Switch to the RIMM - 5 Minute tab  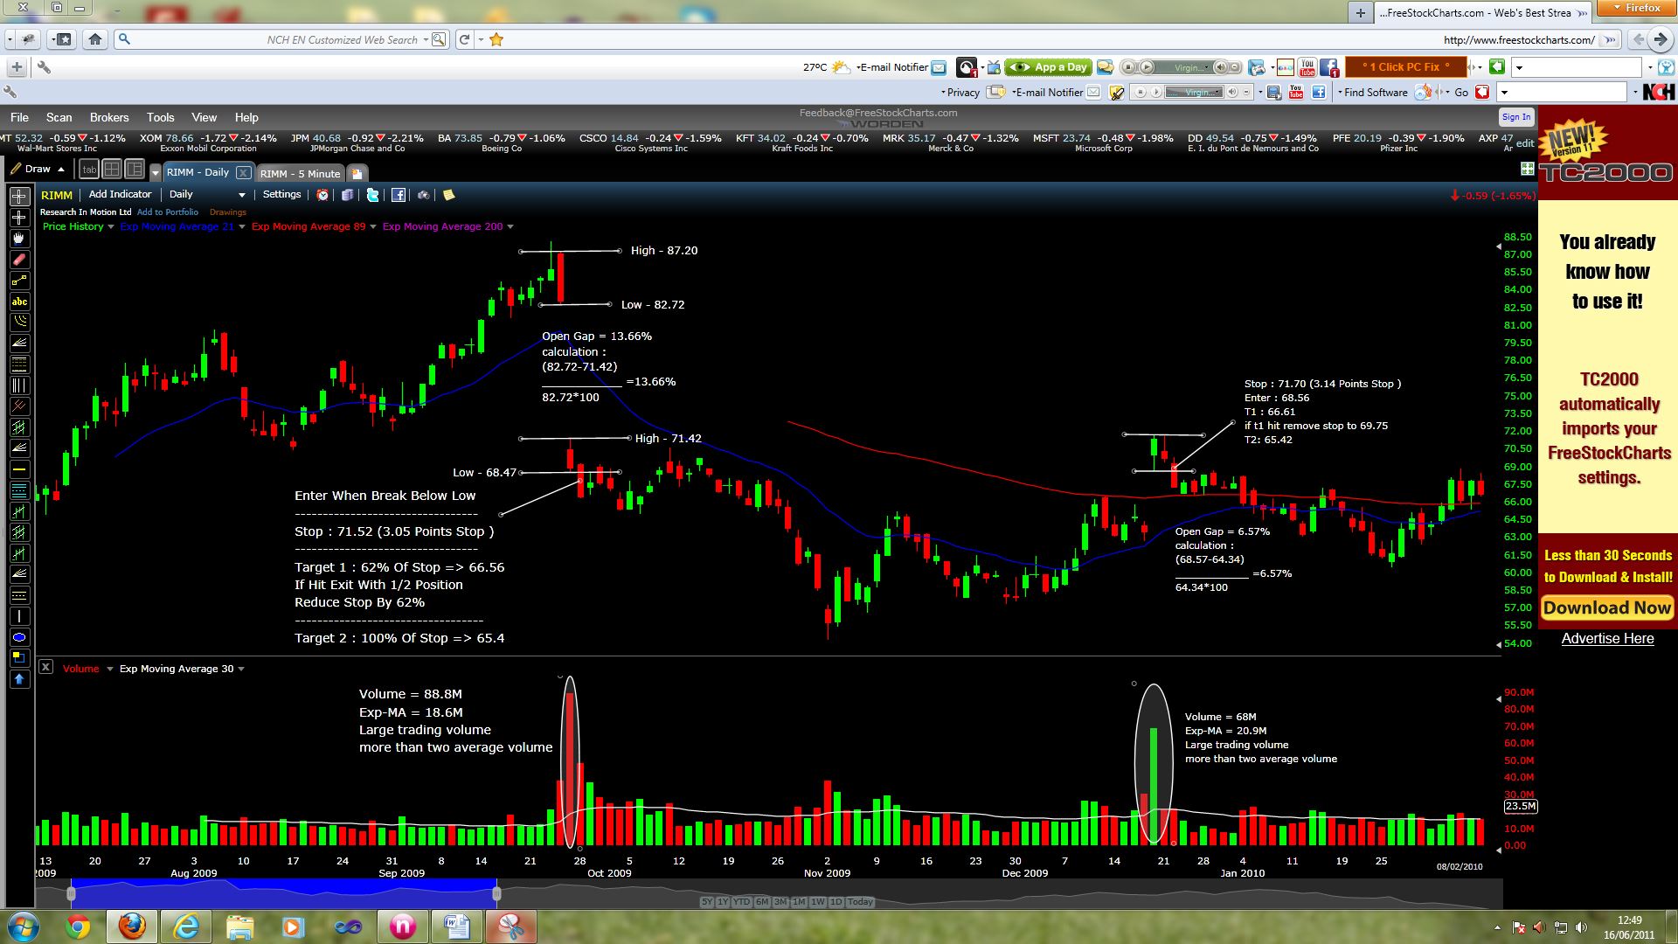(x=300, y=173)
